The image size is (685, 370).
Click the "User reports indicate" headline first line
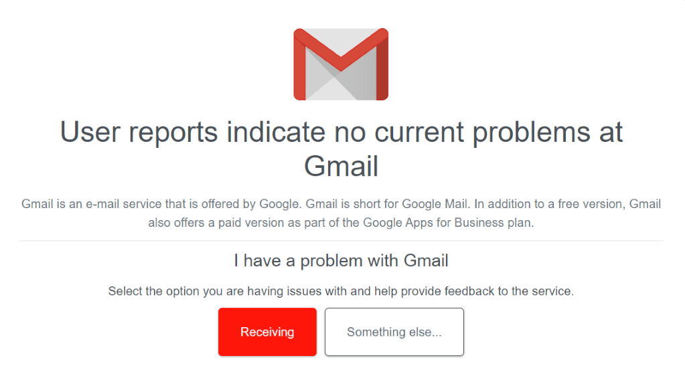[x=341, y=132]
